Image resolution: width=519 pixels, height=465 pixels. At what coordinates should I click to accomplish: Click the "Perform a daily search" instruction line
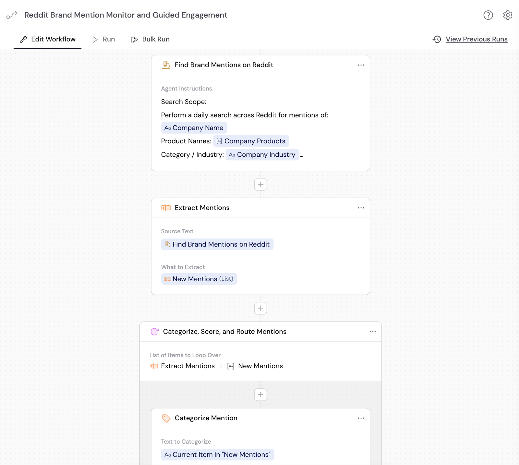(x=245, y=115)
